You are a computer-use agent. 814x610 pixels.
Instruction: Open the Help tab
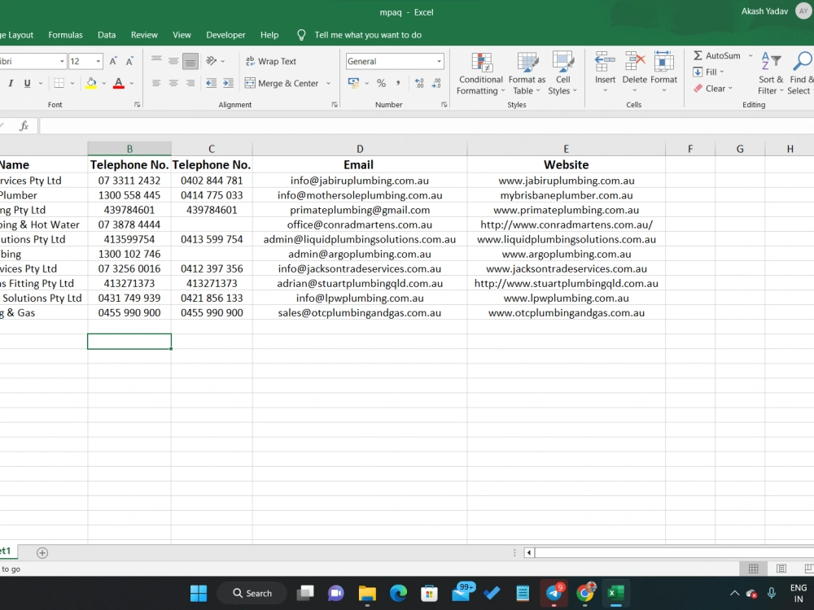pos(269,35)
